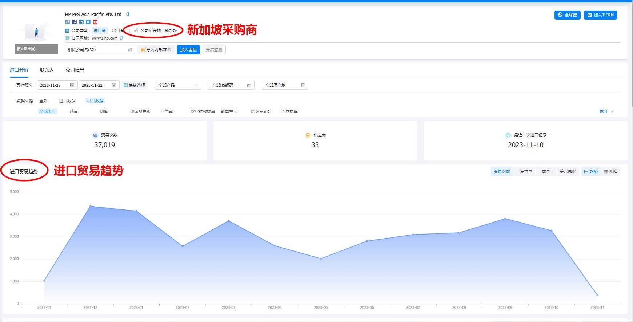
Task: Choose 全部 as data source
Action: (x=43, y=101)
